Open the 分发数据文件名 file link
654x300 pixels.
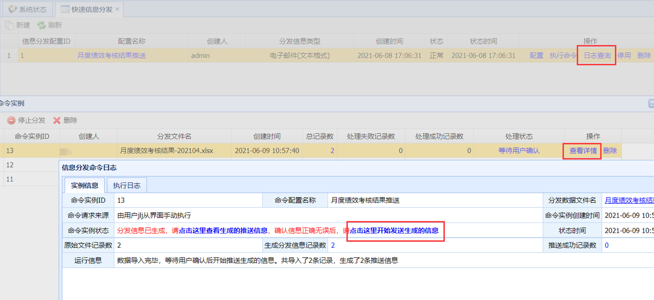(629, 200)
